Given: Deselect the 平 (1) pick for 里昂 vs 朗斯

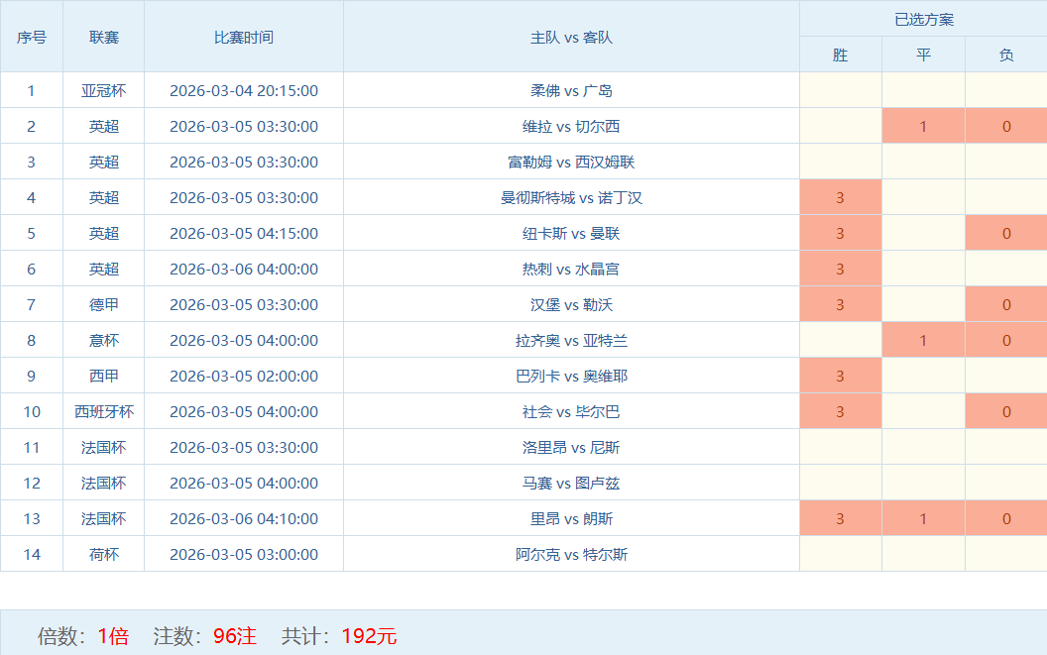Looking at the screenshot, I should [923, 518].
